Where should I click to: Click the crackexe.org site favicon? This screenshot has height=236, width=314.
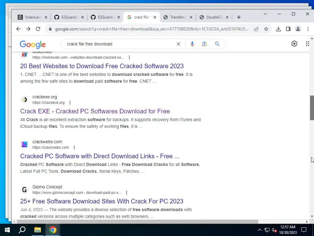[x=25, y=100]
